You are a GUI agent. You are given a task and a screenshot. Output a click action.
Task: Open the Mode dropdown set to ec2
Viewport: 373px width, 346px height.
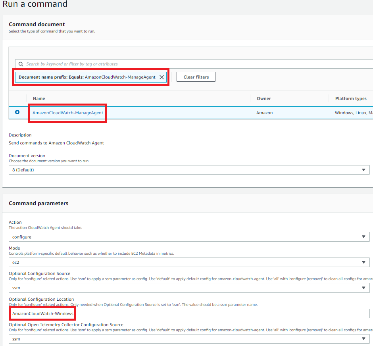pyautogui.click(x=189, y=262)
